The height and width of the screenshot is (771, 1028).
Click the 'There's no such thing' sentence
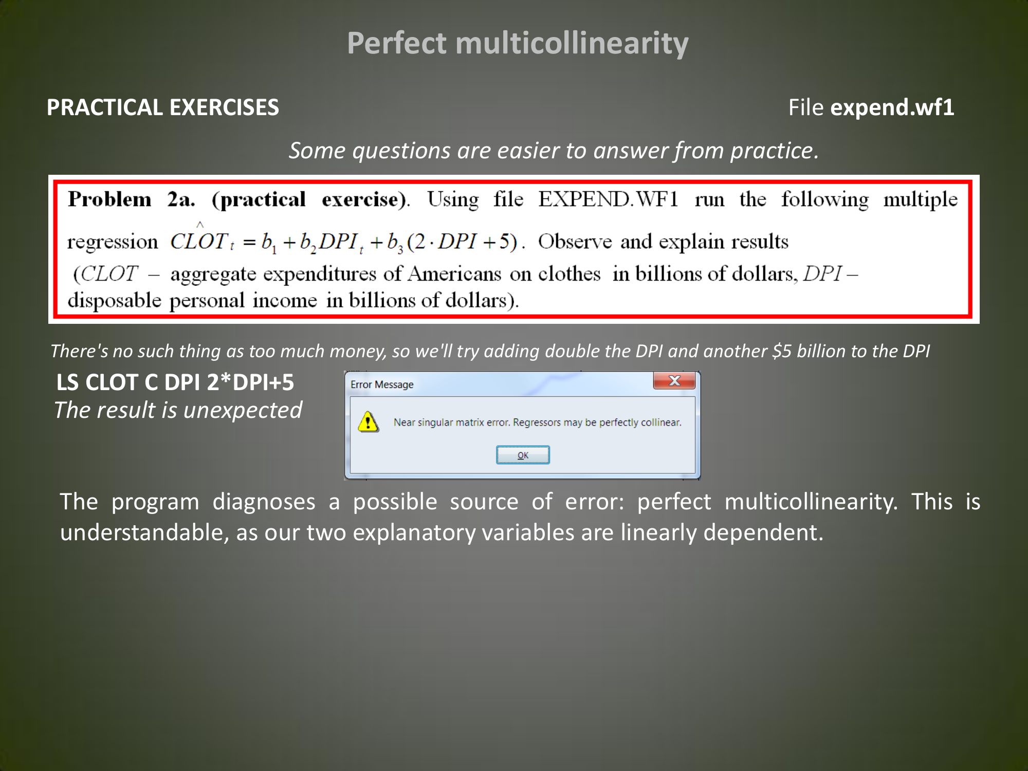point(490,351)
